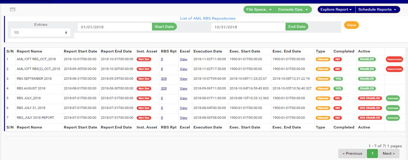Click the end date input field
The height and width of the screenshot is (160, 408).
(x=248, y=27)
